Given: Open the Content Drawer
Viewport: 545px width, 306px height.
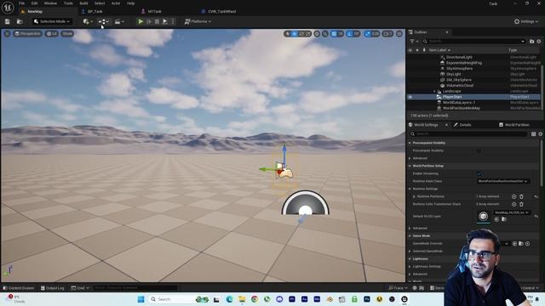Looking at the screenshot, I should pyautogui.click(x=18, y=288).
